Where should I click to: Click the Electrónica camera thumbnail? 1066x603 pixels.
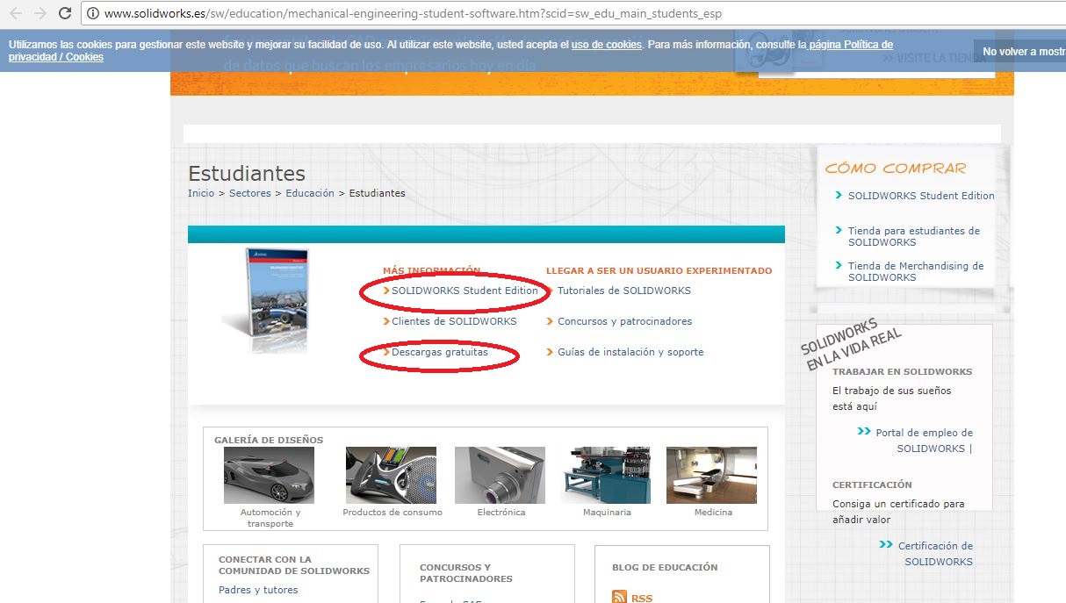500,475
